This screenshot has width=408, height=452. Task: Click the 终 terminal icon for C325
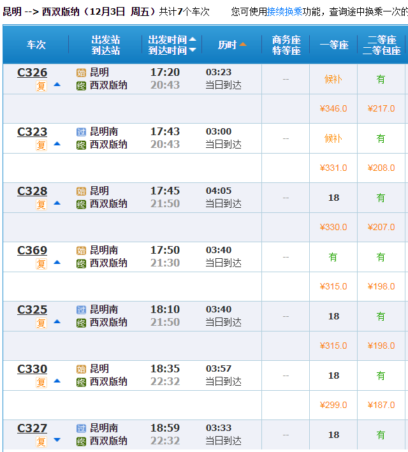click(x=81, y=323)
